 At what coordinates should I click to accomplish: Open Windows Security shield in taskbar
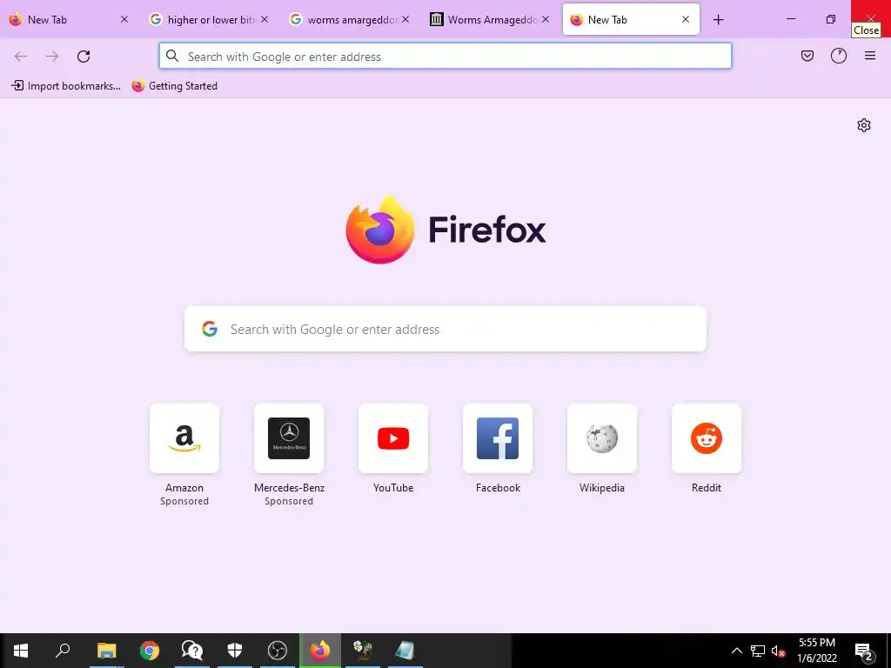coord(235,651)
